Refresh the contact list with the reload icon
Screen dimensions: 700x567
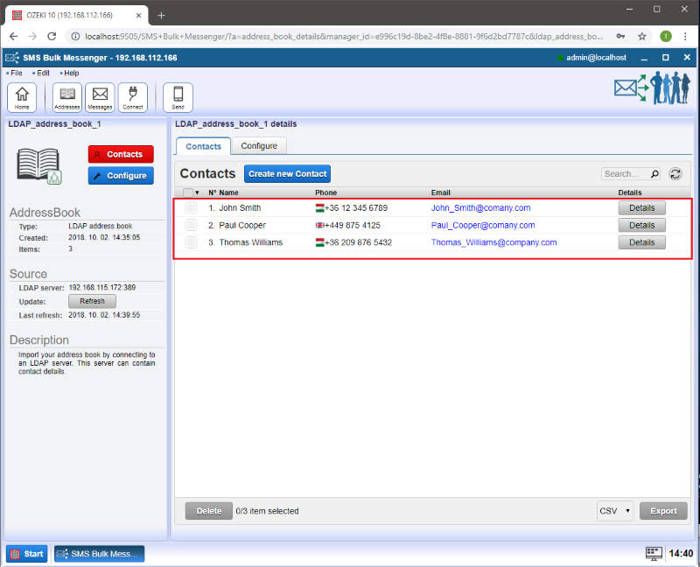pos(675,173)
